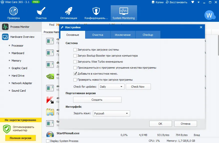Open the System Monitoring monitor icon
This screenshot has height=143, width=219.
124,11
